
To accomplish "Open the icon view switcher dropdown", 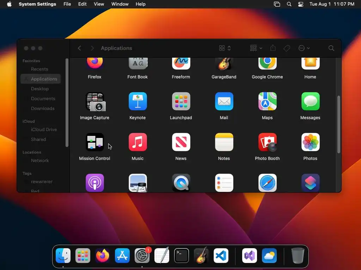I will click(225, 48).
